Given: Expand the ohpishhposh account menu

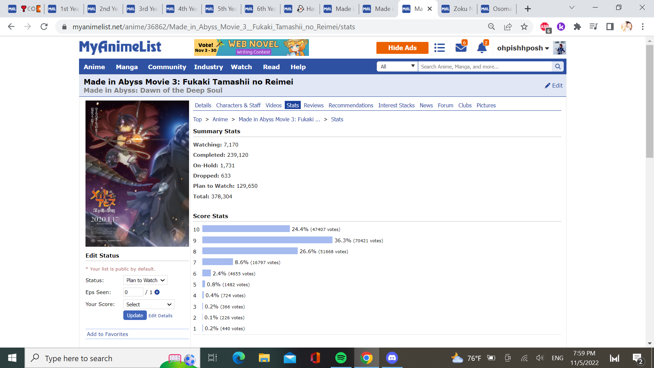Looking at the screenshot, I should pyautogui.click(x=523, y=48).
